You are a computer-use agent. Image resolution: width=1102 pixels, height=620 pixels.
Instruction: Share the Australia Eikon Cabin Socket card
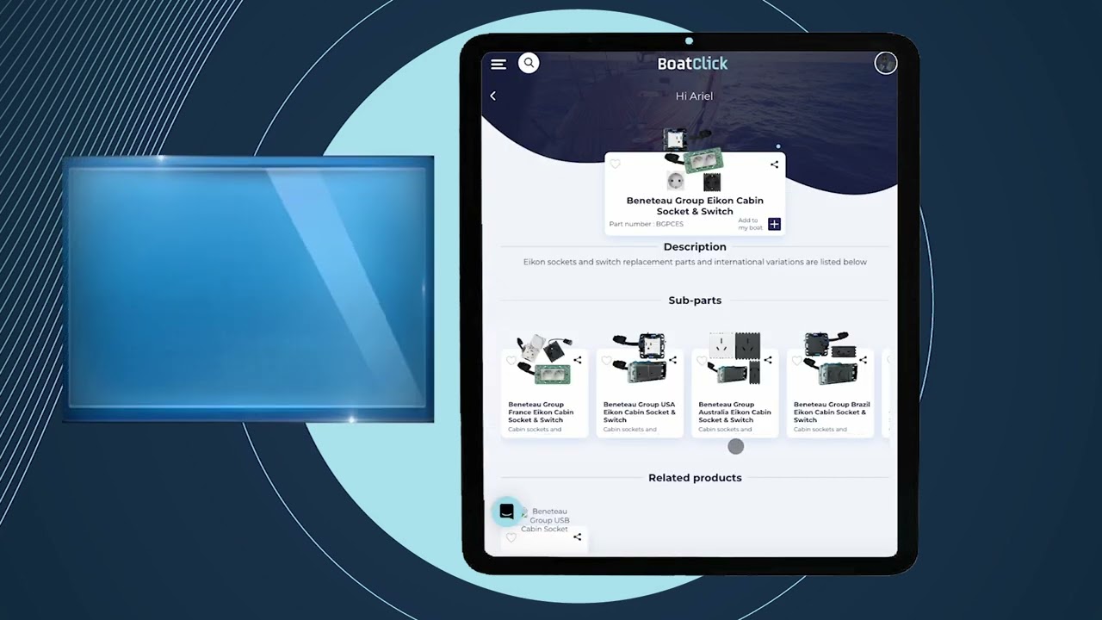click(x=767, y=360)
